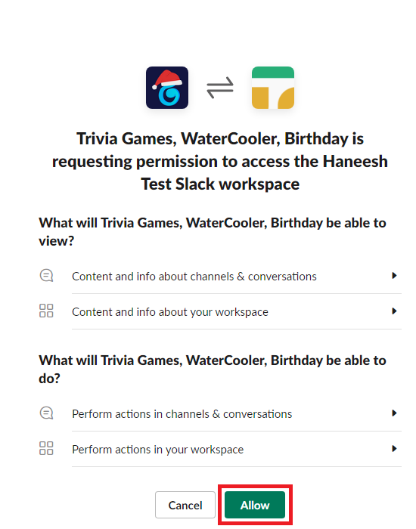Click the two-way exchange arrows icon

220,88
